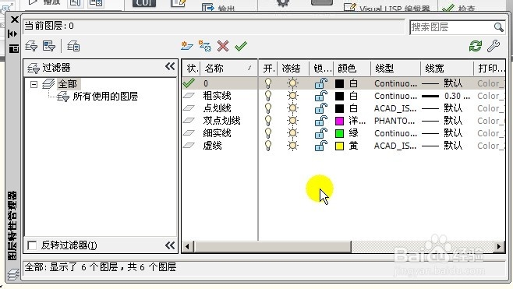513x289 pixels.
Task: Turn off 虚线 layer bulb
Action: (x=268, y=146)
